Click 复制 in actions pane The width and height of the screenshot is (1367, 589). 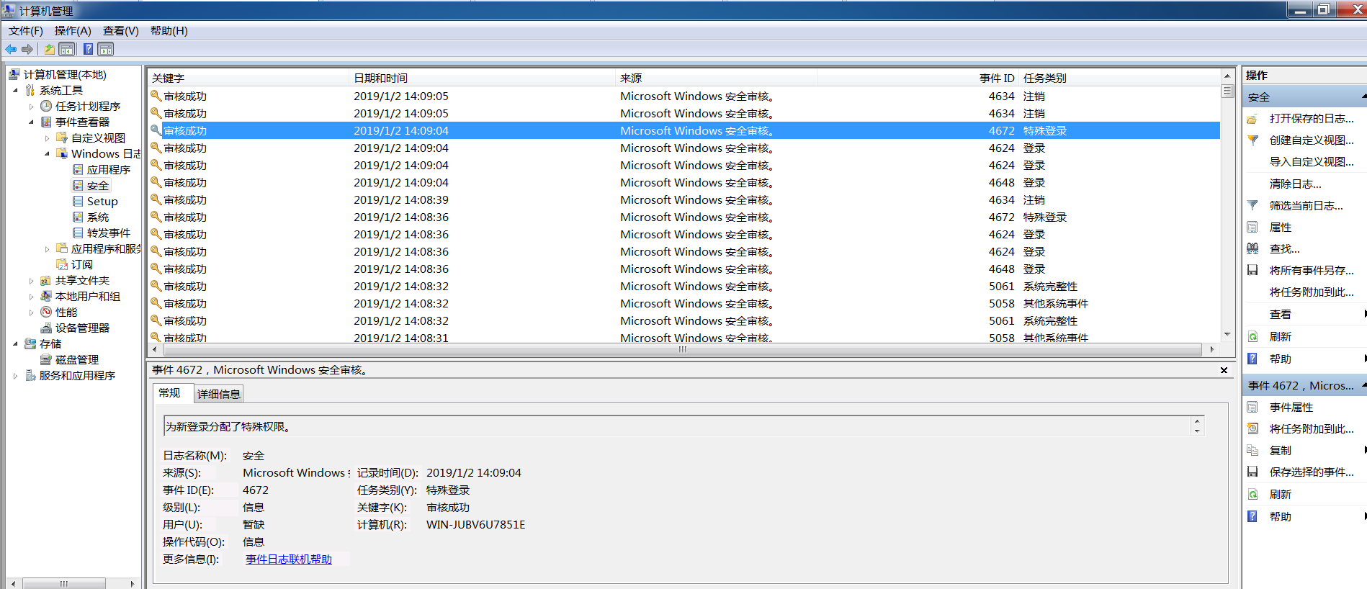click(1280, 450)
